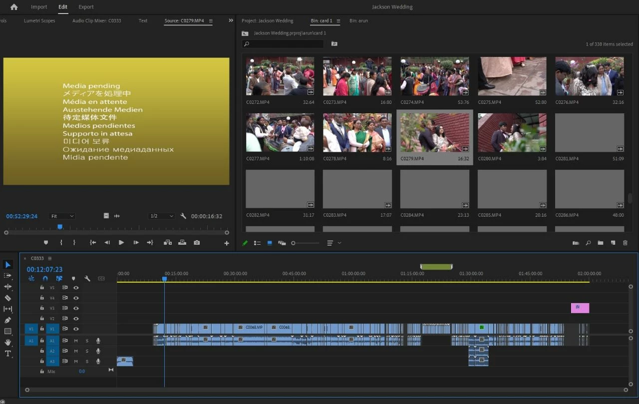The width and height of the screenshot is (639, 404).
Task: Show hidden panel tabs with double chevron
Action: [231, 20]
